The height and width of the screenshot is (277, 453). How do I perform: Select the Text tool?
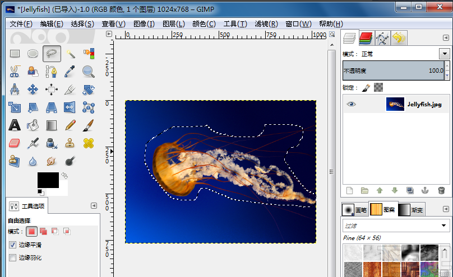click(x=15, y=125)
